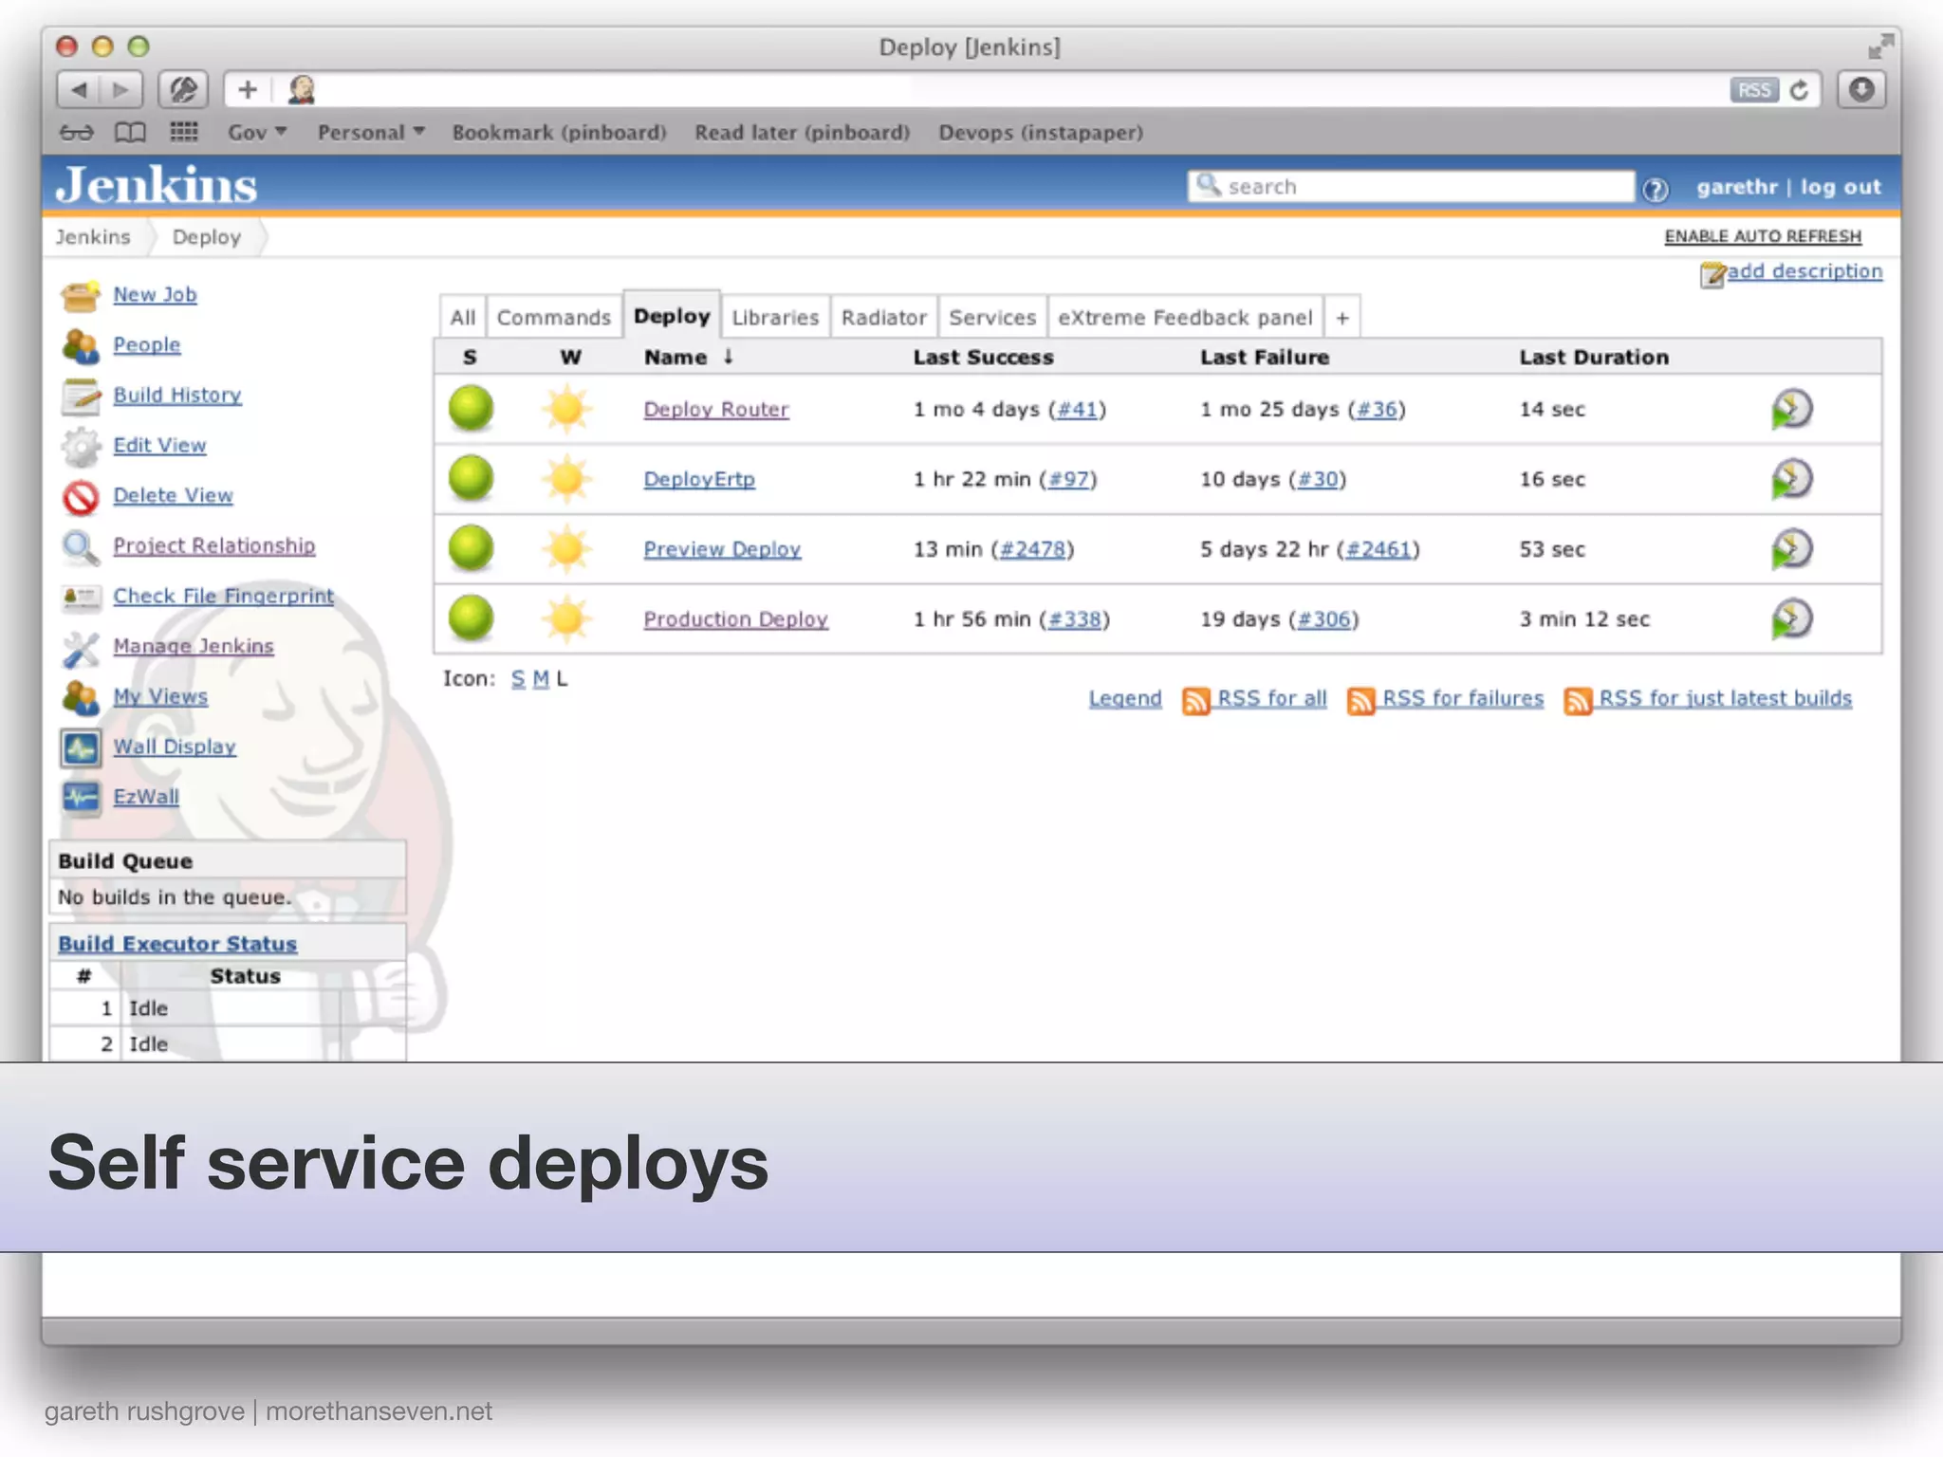
Task: Click the RSS for failures feed icon
Action: point(1360,700)
